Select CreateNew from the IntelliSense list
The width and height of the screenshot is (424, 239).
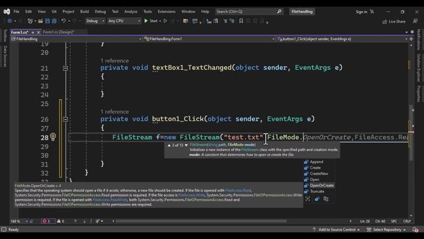tap(319, 174)
